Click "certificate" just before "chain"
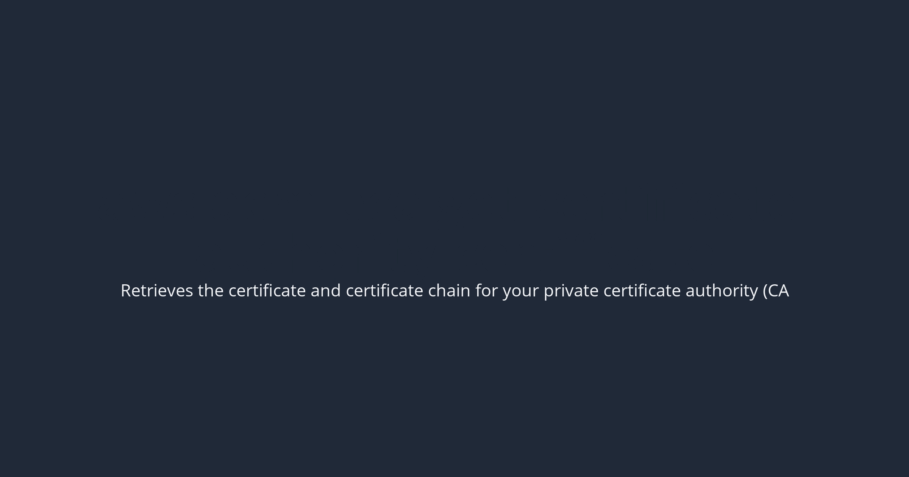Screen dimensions: 909x477 pos(384,291)
